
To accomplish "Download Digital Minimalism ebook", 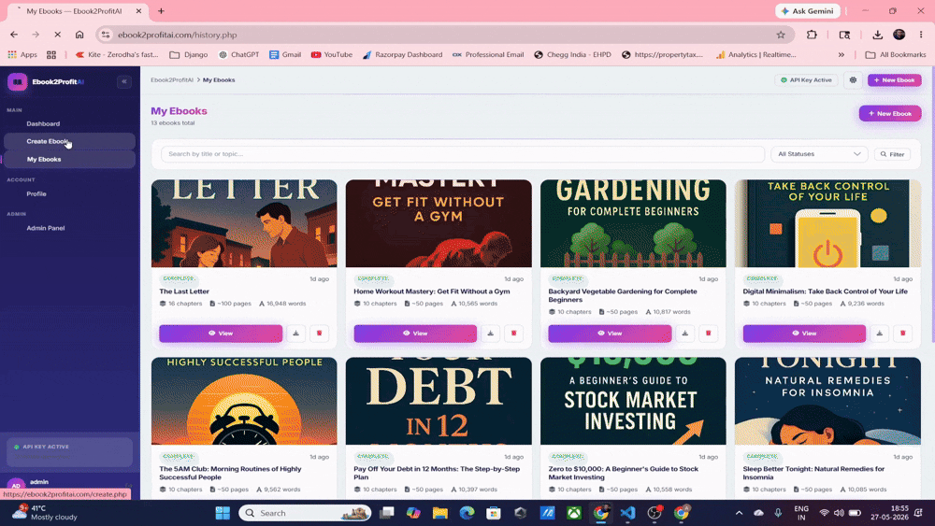I will (x=880, y=333).
